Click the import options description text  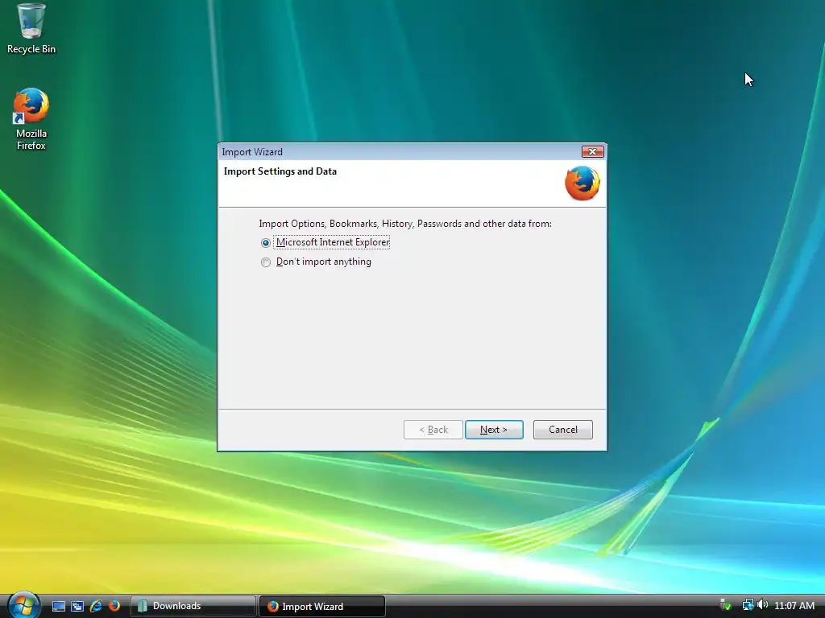[405, 224]
